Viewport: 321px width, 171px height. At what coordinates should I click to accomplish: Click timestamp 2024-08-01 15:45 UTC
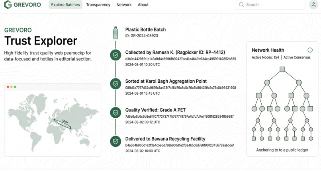click(143, 93)
